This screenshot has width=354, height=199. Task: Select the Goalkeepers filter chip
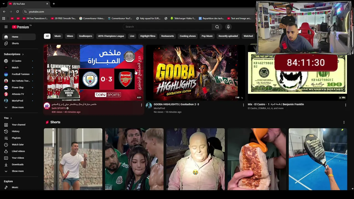click(x=85, y=36)
